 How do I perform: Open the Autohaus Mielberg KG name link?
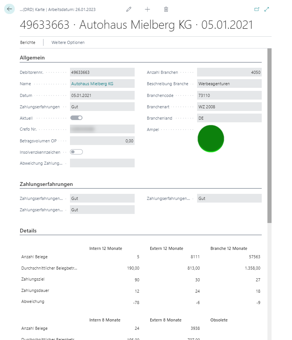[x=92, y=84]
